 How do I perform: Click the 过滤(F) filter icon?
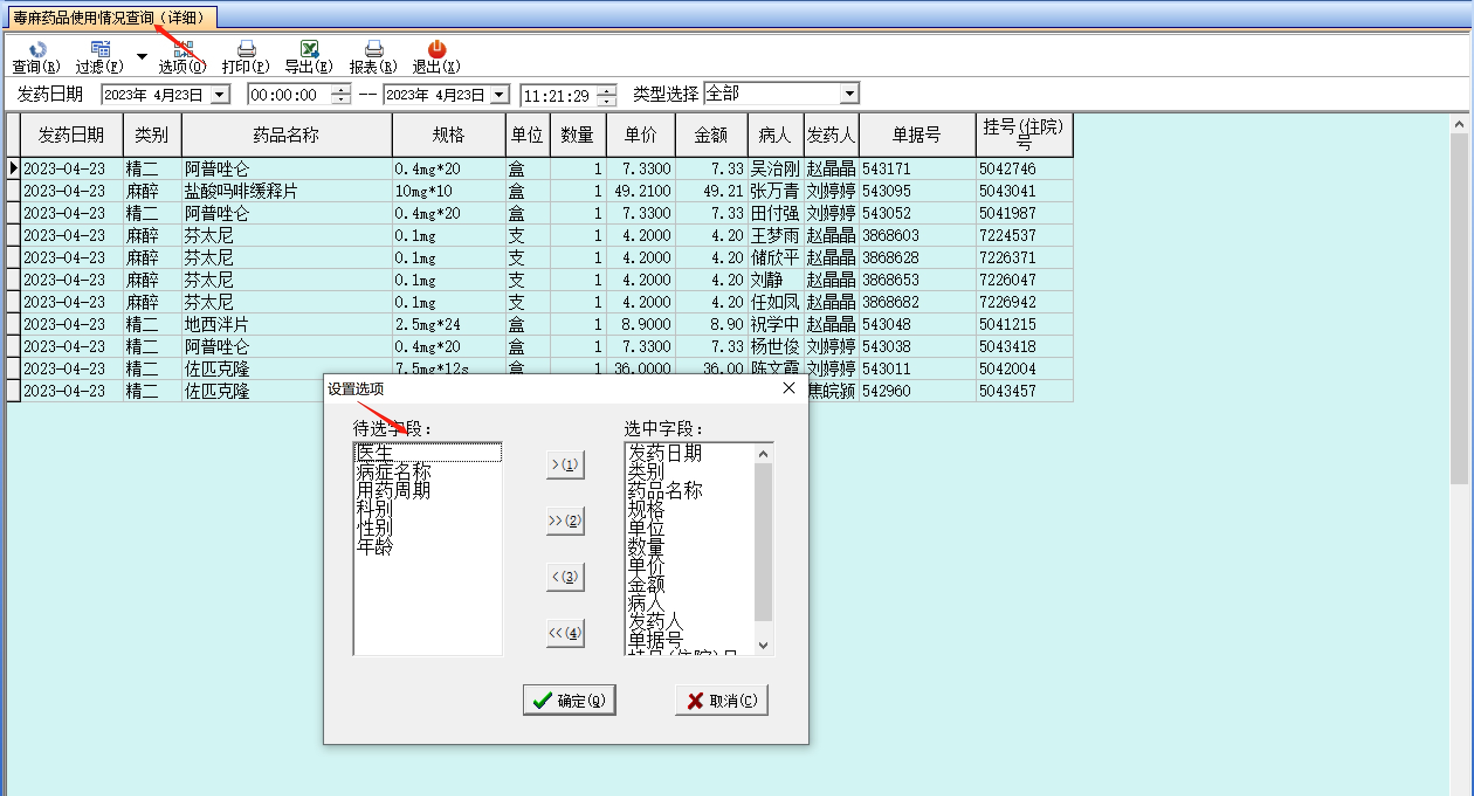click(100, 49)
